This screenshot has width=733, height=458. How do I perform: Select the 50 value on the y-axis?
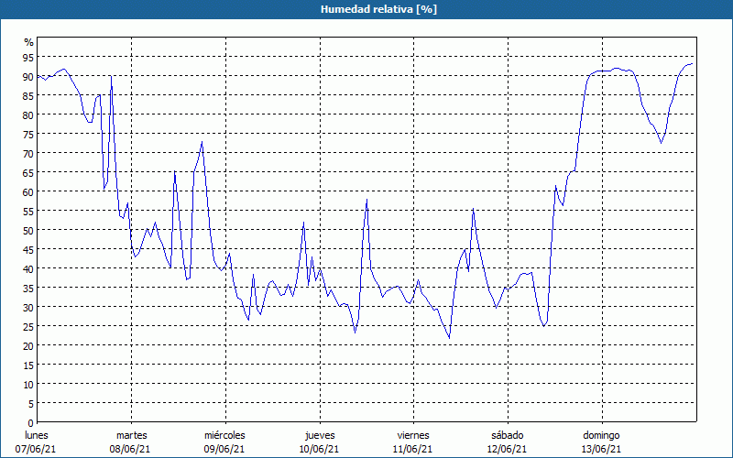coord(28,231)
